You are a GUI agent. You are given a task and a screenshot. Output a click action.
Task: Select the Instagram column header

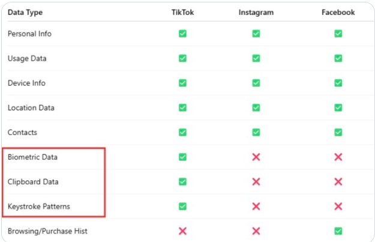(x=256, y=13)
